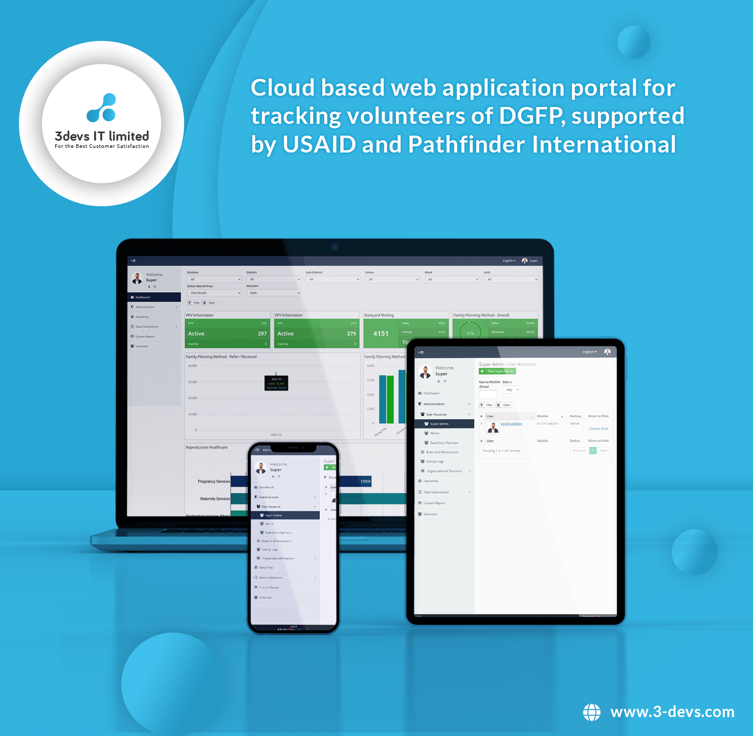753x736 pixels.
Task: Click hamburger menu icon on phone screen
Action: [x=257, y=450]
